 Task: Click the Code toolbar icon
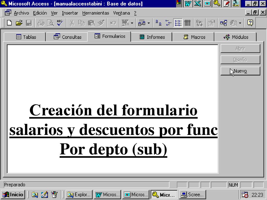(199, 23)
